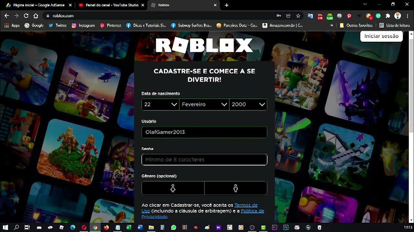Open Photoshop from the taskbar
The width and height of the screenshot is (414, 232).
[x=286, y=227]
